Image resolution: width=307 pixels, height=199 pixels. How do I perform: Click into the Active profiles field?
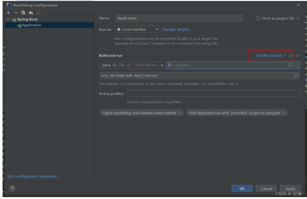tap(213, 93)
